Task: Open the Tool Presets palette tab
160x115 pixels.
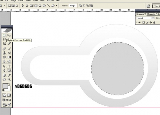Action: click(x=156, y=6)
